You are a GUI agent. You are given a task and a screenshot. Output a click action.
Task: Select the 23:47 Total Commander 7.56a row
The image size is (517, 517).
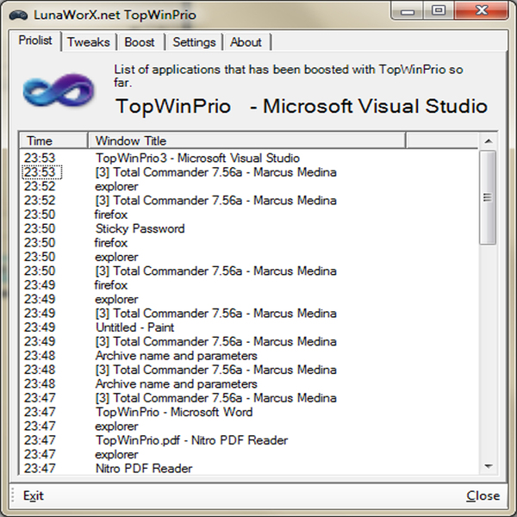pyautogui.click(x=249, y=398)
